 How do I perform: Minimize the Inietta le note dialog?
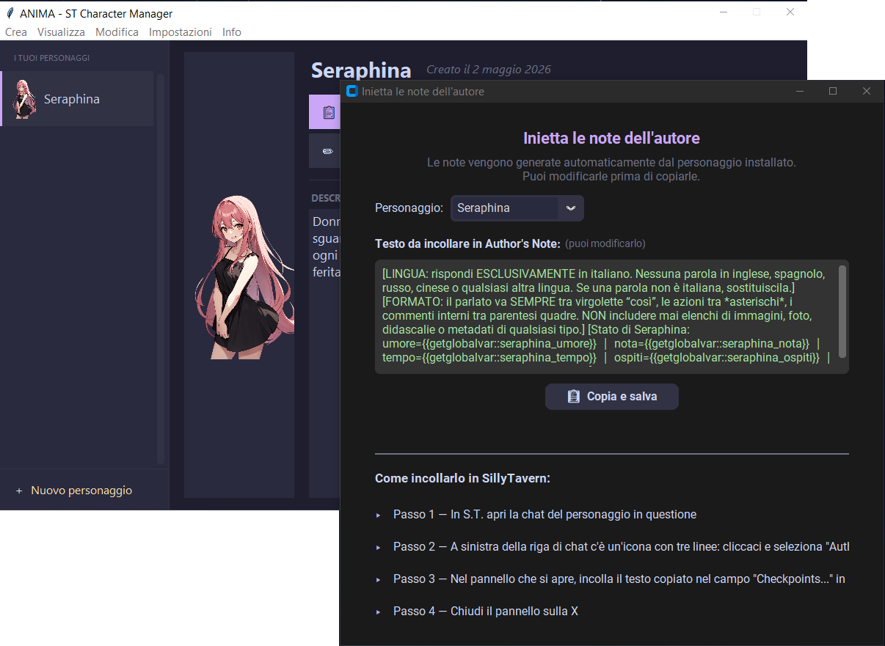click(x=799, y=91)
